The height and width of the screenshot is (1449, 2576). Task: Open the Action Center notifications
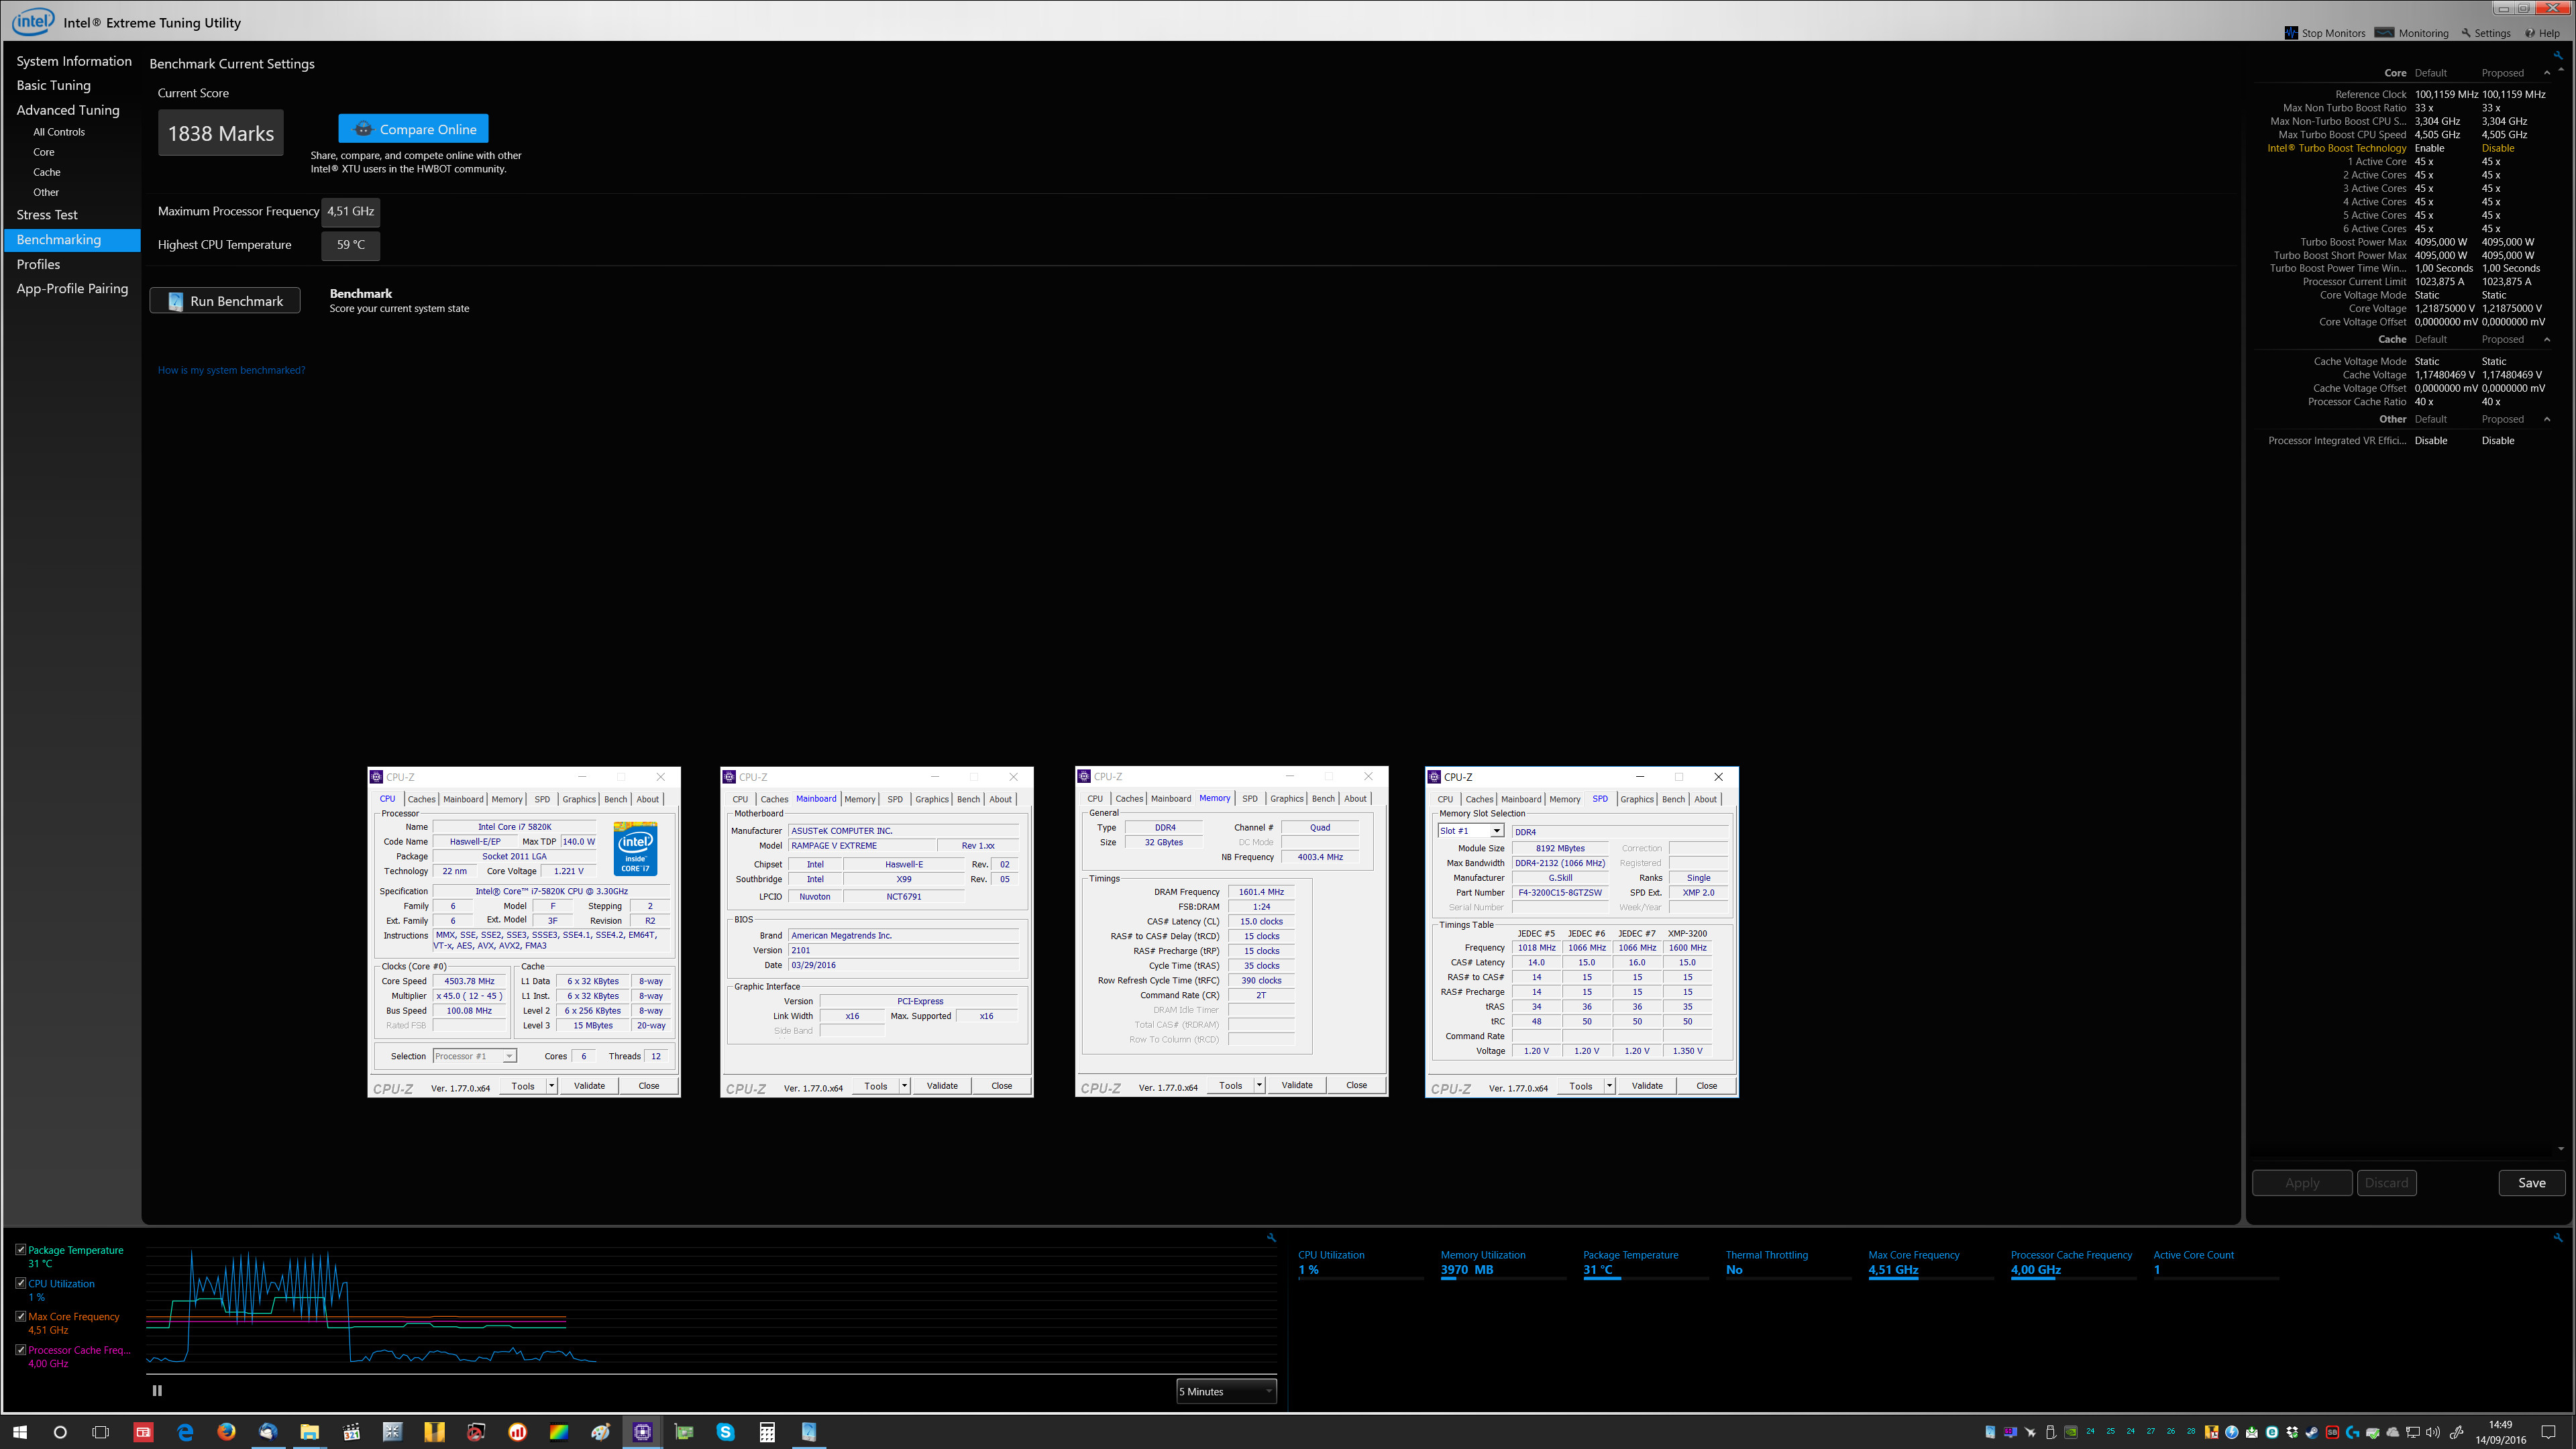[2548, 1432]
